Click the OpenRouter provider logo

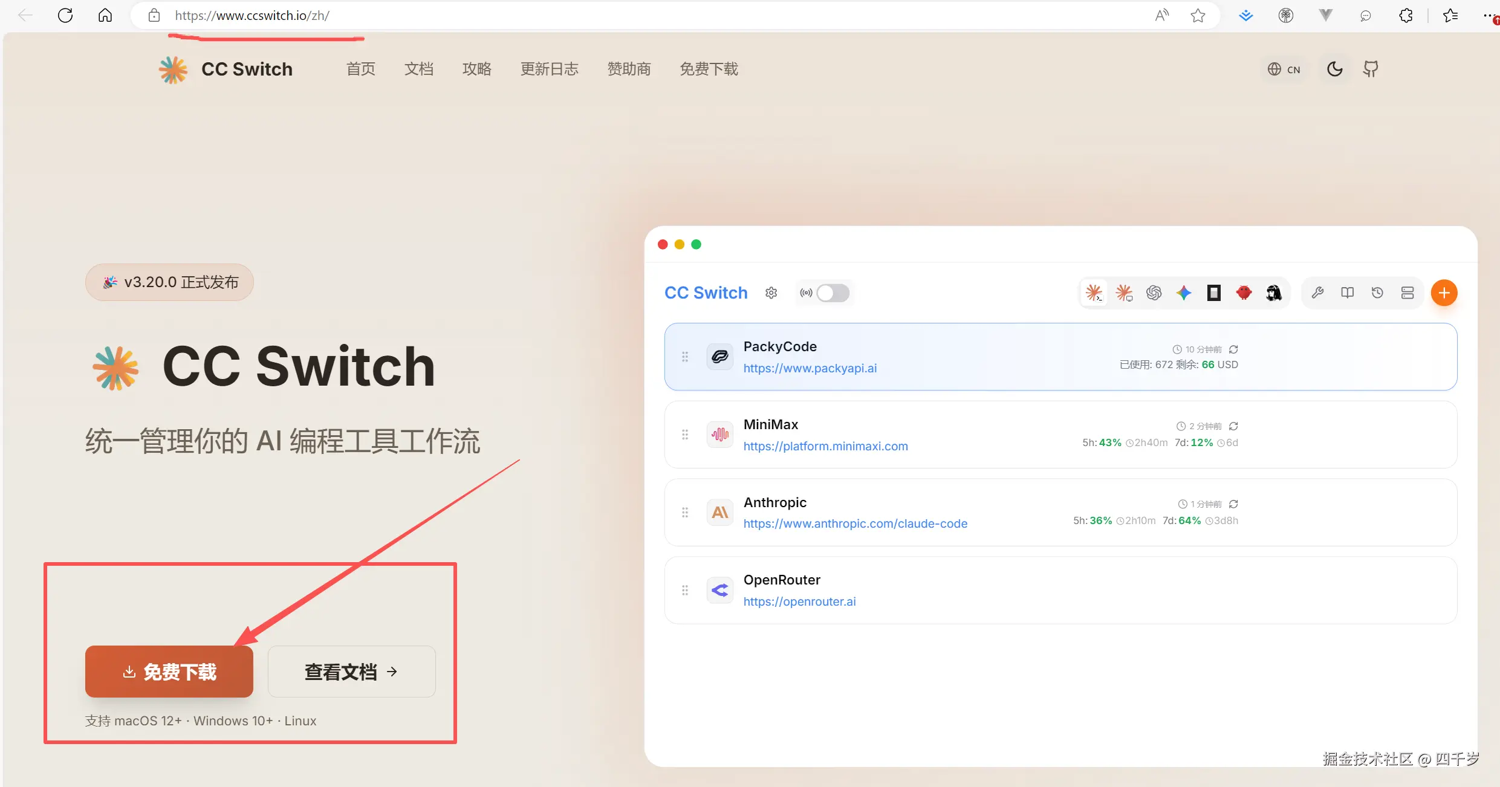pyautogui.click(x=720, y=591)
